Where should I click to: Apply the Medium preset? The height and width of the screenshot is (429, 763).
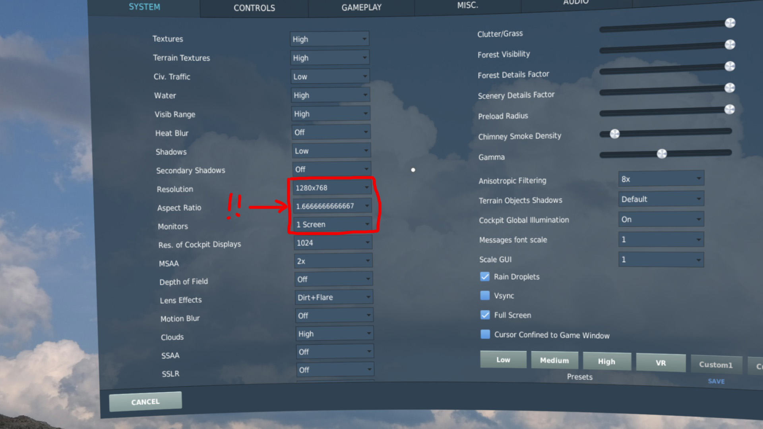[554, 360]
